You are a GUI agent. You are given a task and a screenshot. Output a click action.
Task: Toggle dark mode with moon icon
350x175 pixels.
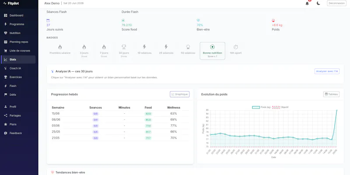pyautogui.click(x=318, y=3)
